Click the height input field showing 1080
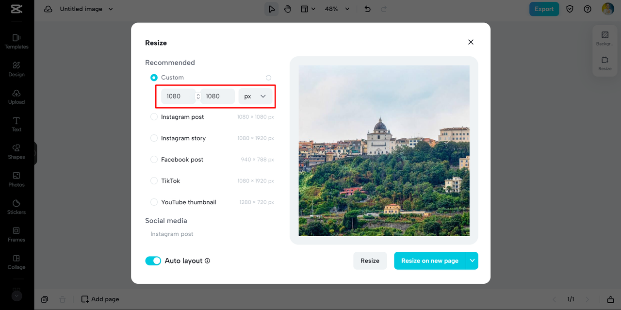Screen dimensions: 621x310 click(218, 96)
